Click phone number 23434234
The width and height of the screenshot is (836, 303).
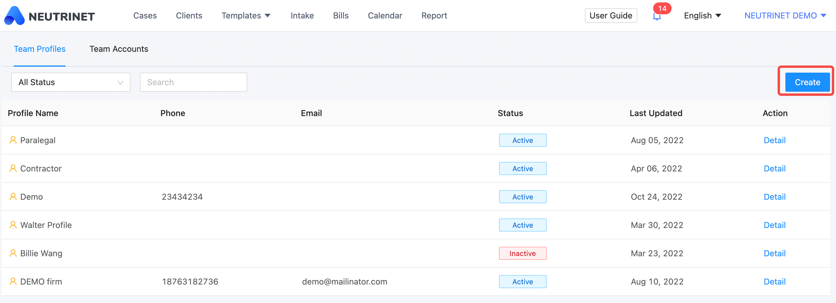point(182,196)
